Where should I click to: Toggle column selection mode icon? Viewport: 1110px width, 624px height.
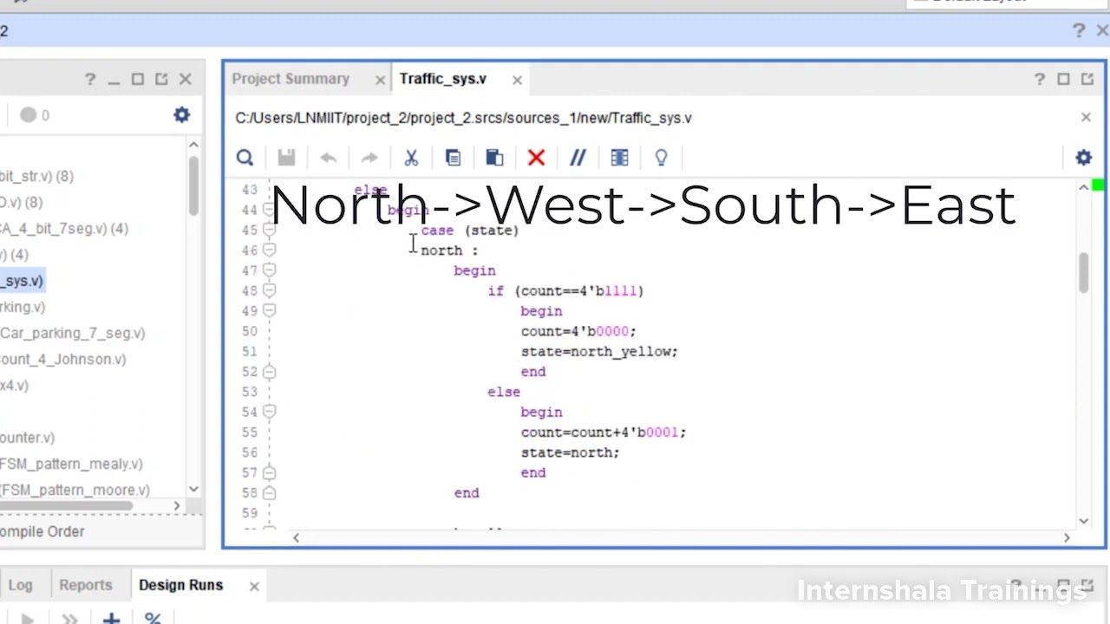pos(619,158)
